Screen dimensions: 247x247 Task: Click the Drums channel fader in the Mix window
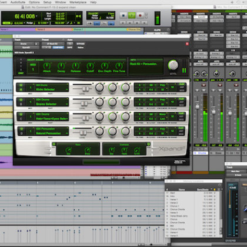click(198, 106)
